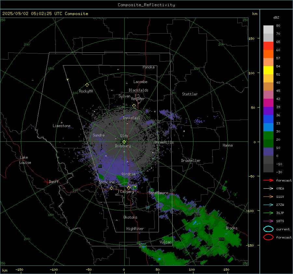
Task: Click the white 09EA arrow icon
Action: click(x=268, y=189)
